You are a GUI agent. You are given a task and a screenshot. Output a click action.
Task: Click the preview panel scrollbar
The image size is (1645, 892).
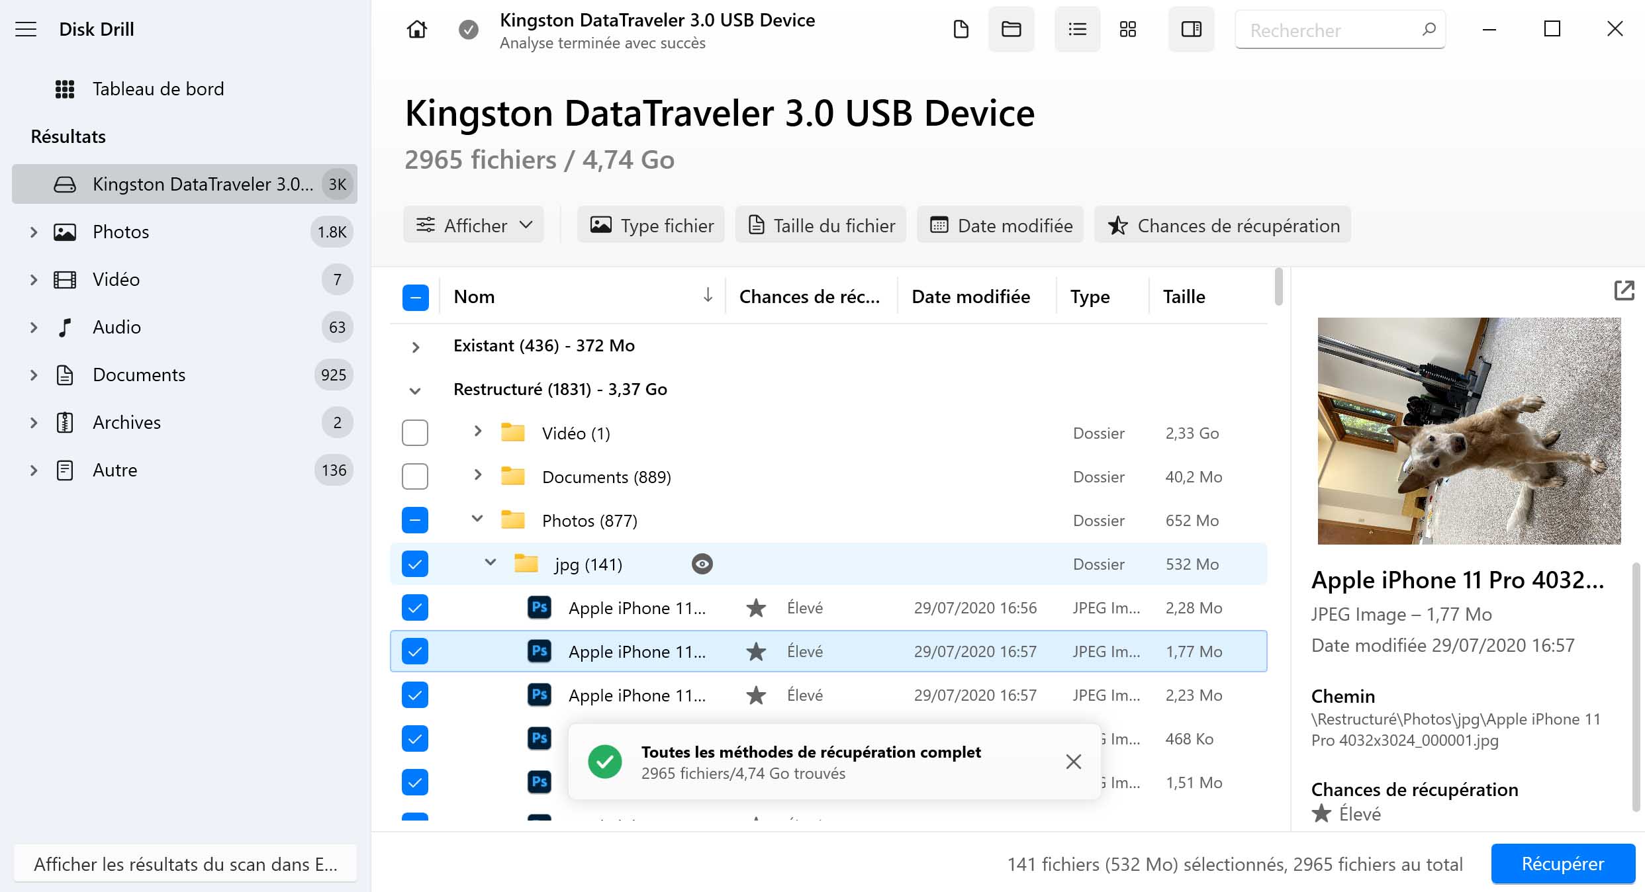(x=1635, y=687)
